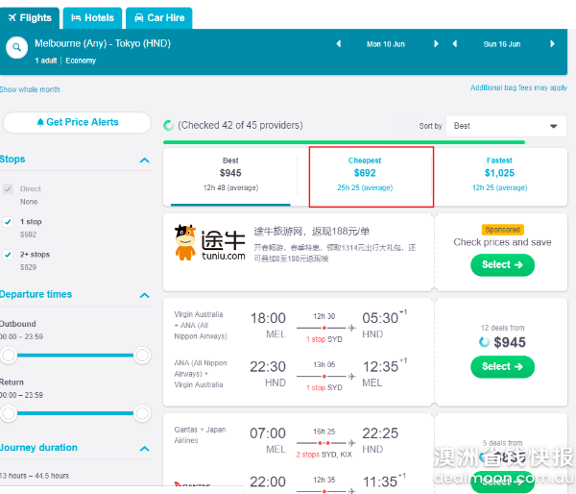Screen dimensions: 576x494
Task: Collapse the Departure times section
Action: [x=145, y=295]
